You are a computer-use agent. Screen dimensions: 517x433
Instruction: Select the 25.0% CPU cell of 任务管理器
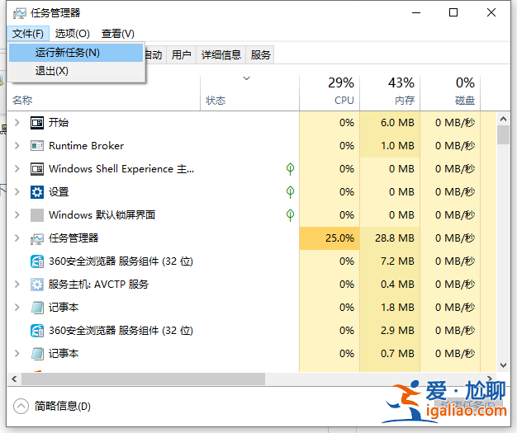[330, 238]
